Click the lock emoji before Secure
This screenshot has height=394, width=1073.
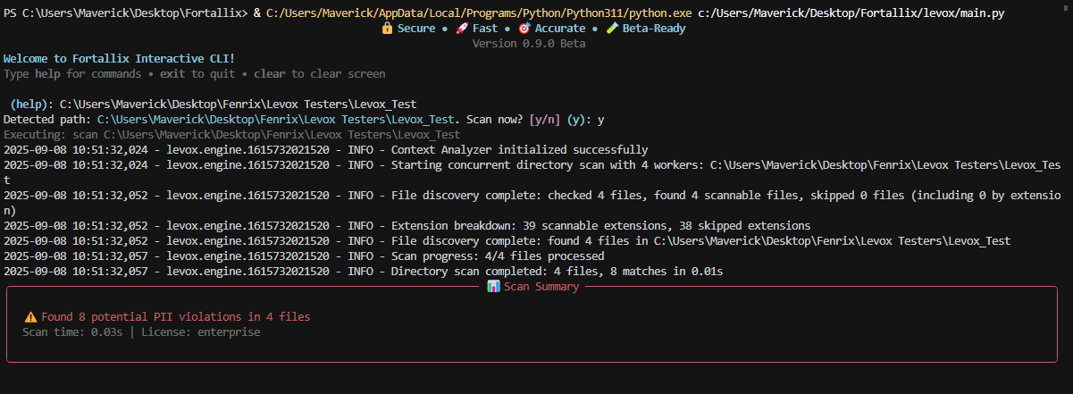pos(387,29)
